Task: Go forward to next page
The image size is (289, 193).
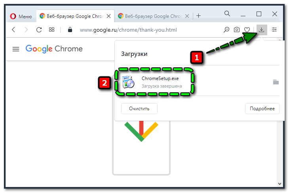Action: click(x=26, y=30)
